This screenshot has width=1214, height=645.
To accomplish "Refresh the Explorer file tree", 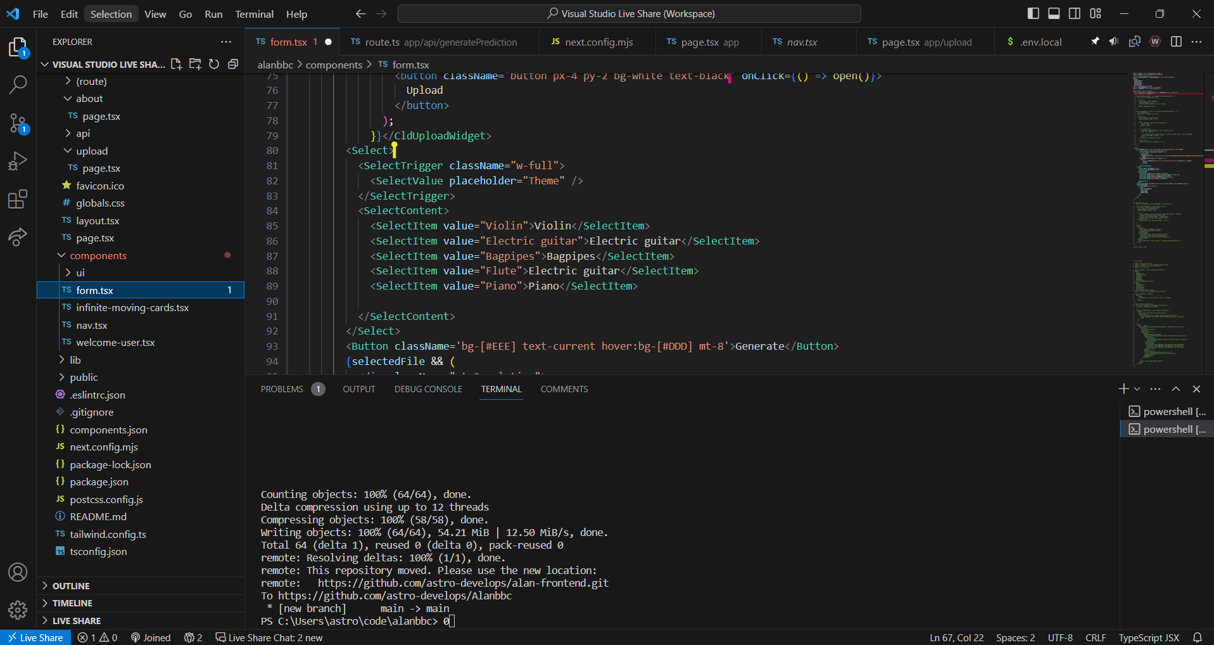I will (214, 64).
